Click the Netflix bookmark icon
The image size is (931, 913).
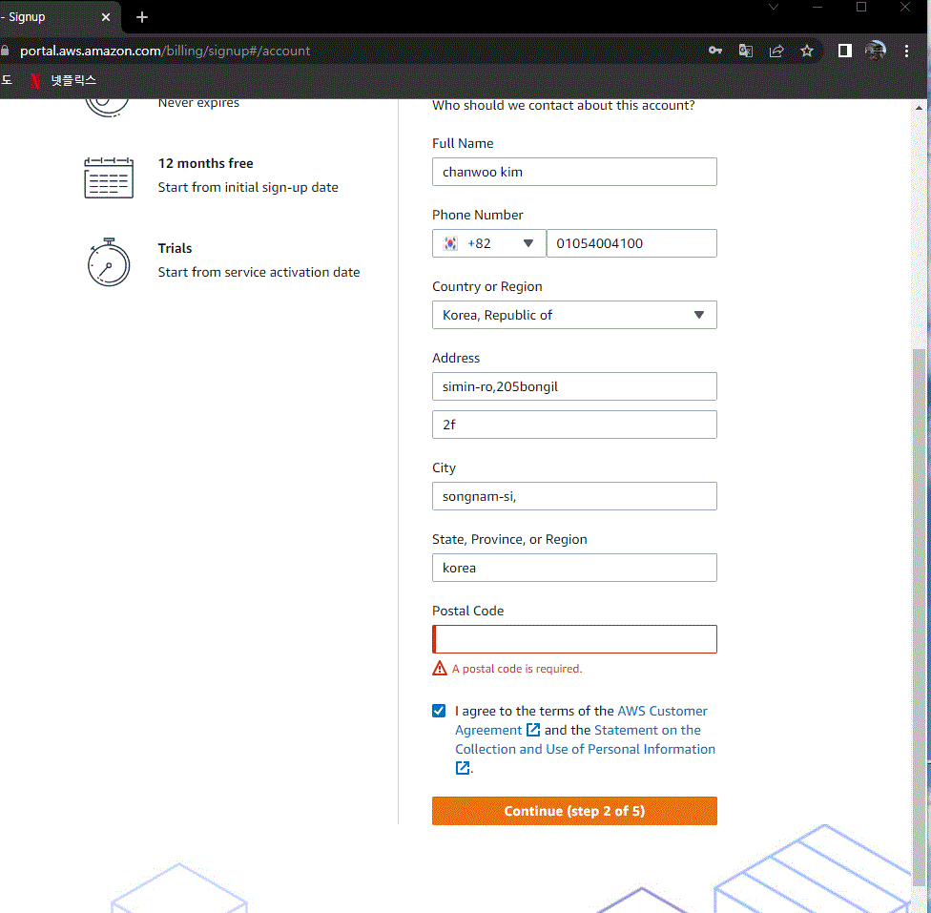[35, 80]
